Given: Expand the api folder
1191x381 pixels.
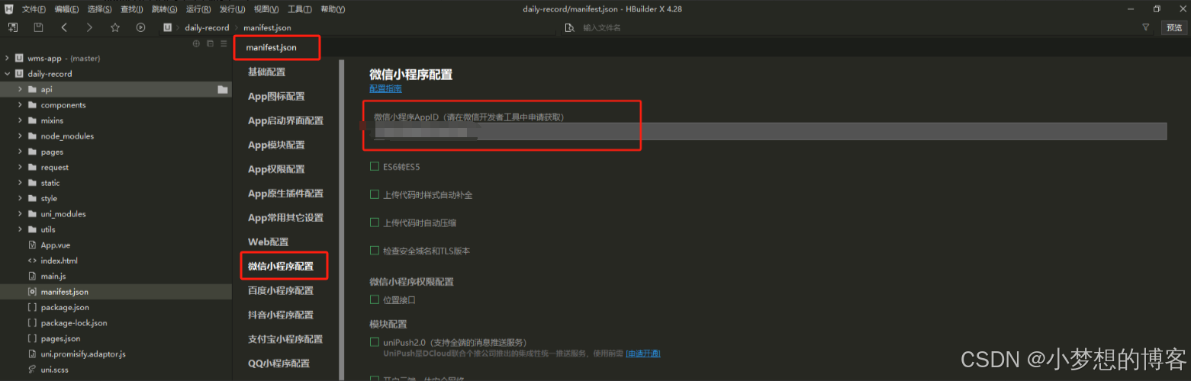Looking at the screenshot, I should [x=20, y=89].
